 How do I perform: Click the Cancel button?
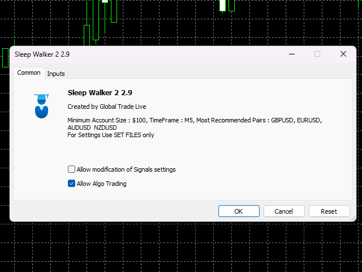click(284, 211)
